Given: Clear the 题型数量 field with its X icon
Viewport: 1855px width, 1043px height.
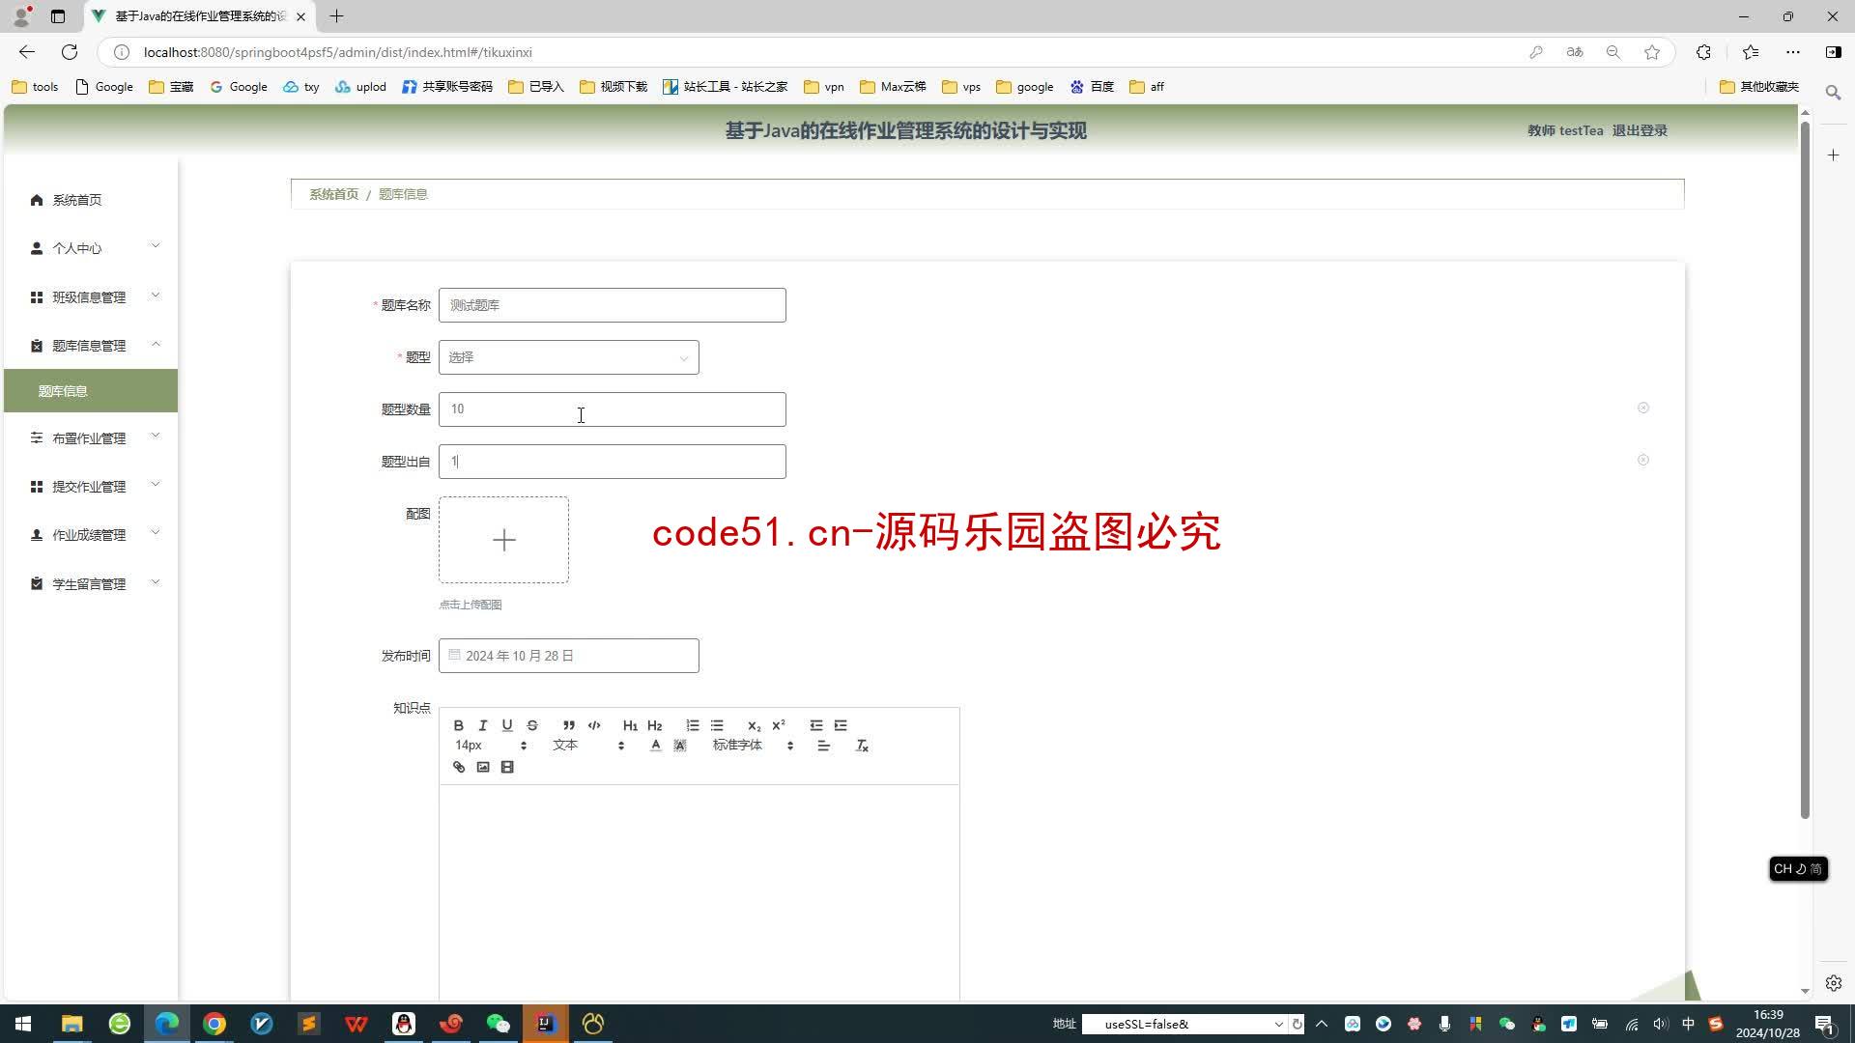Looking at the screenshot, I should [x=1643, y=409].
